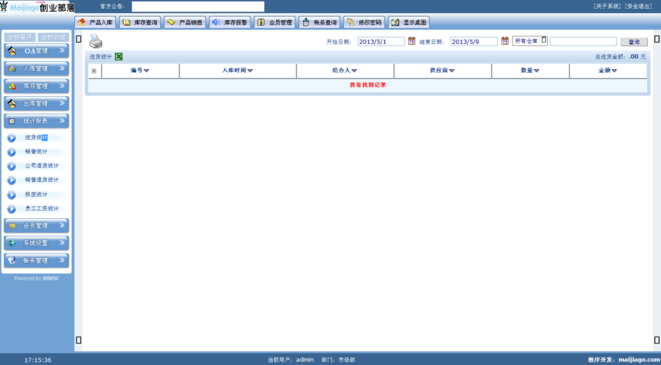Viewport: 661px width, 365px height.
Task: Open the start date calendar picker
Action: tap(412, 41)
